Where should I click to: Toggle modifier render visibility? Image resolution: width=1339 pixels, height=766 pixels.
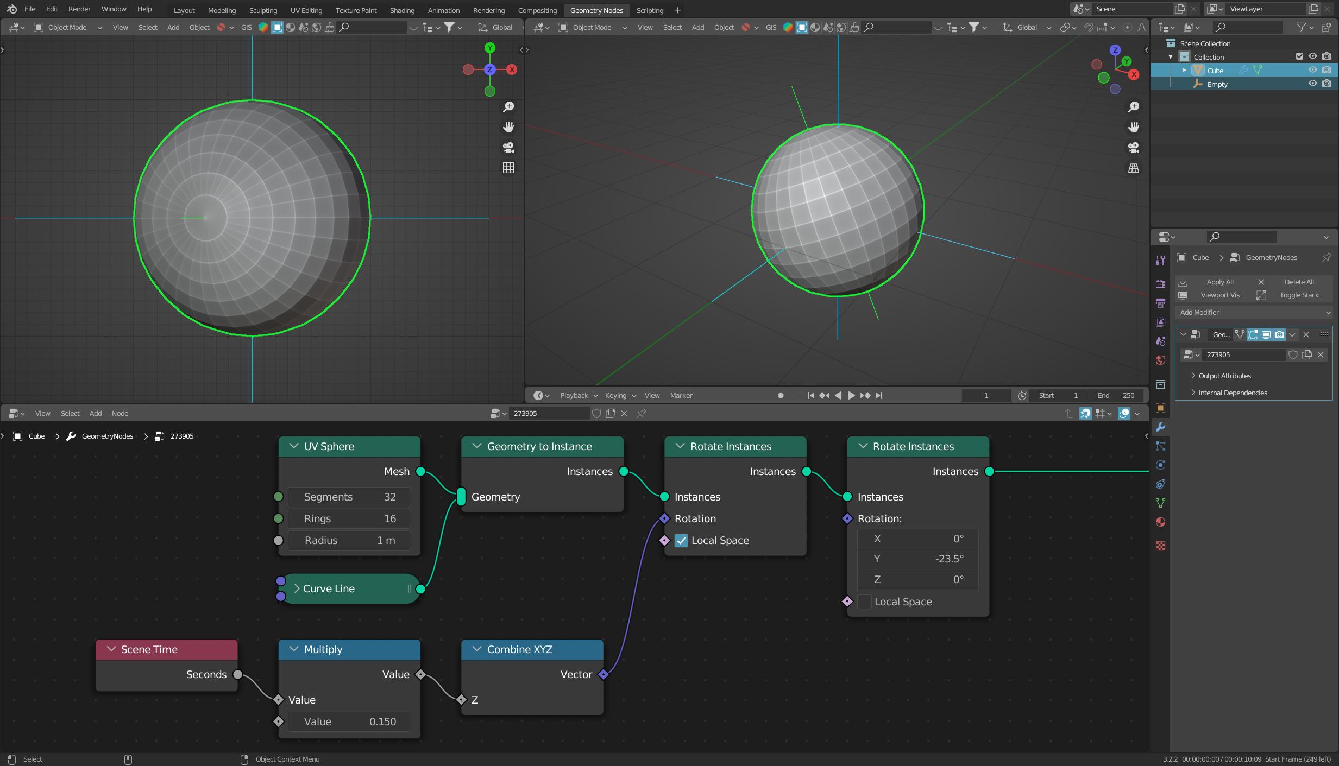point(1279,334)
